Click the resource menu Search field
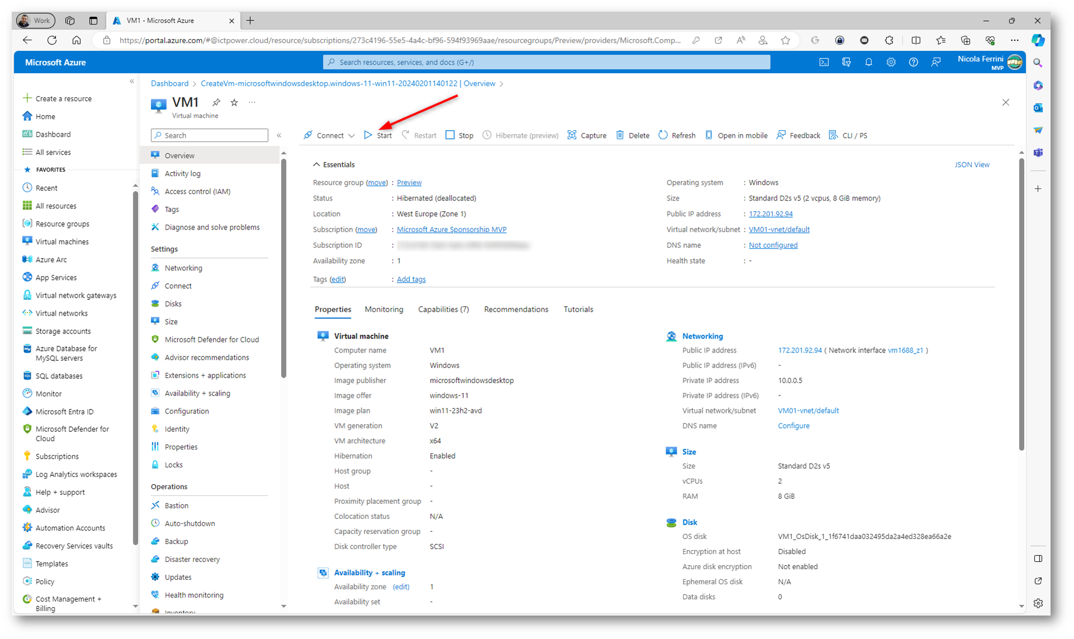The image size is (1074, 639). [210, 135]
